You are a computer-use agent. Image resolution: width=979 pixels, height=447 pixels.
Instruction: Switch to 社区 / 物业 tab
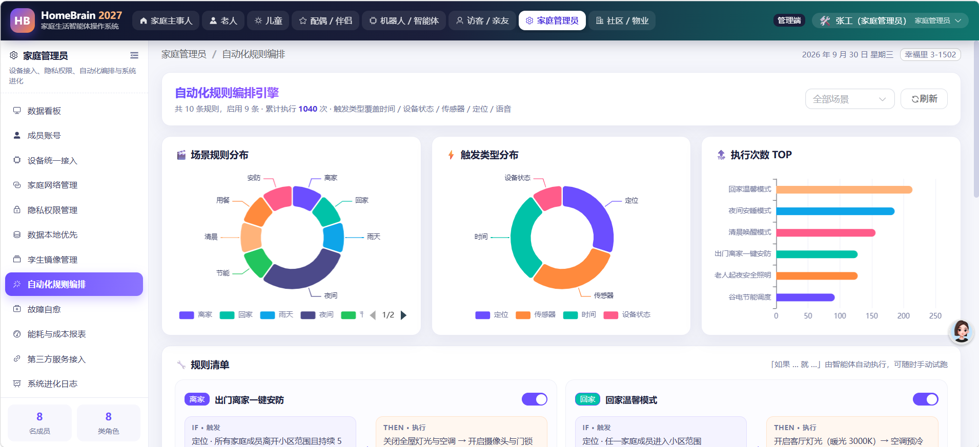click(x=622, y=20)
